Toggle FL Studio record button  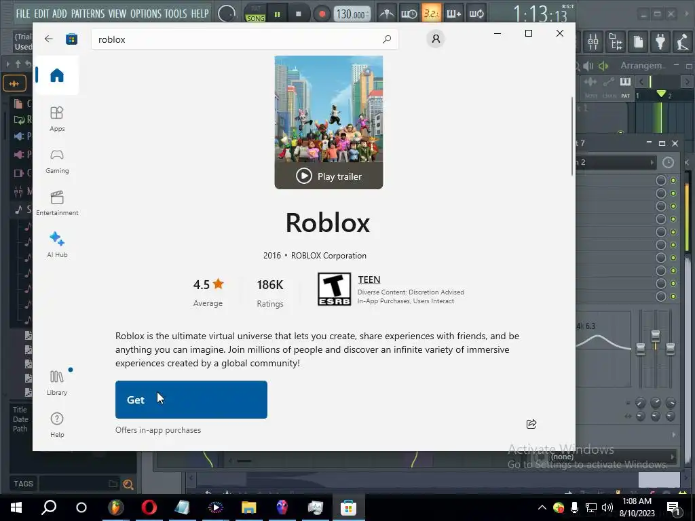(x=322, y=14)
